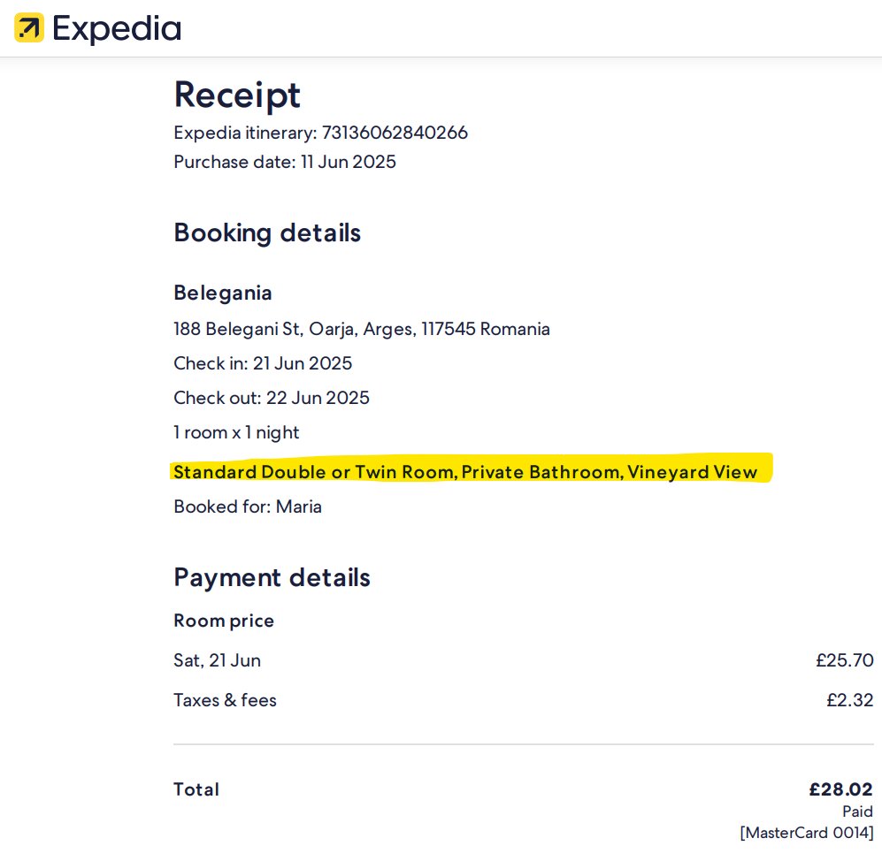Click the total amount £28.02

pyautogui.click(x=841, y=789)
